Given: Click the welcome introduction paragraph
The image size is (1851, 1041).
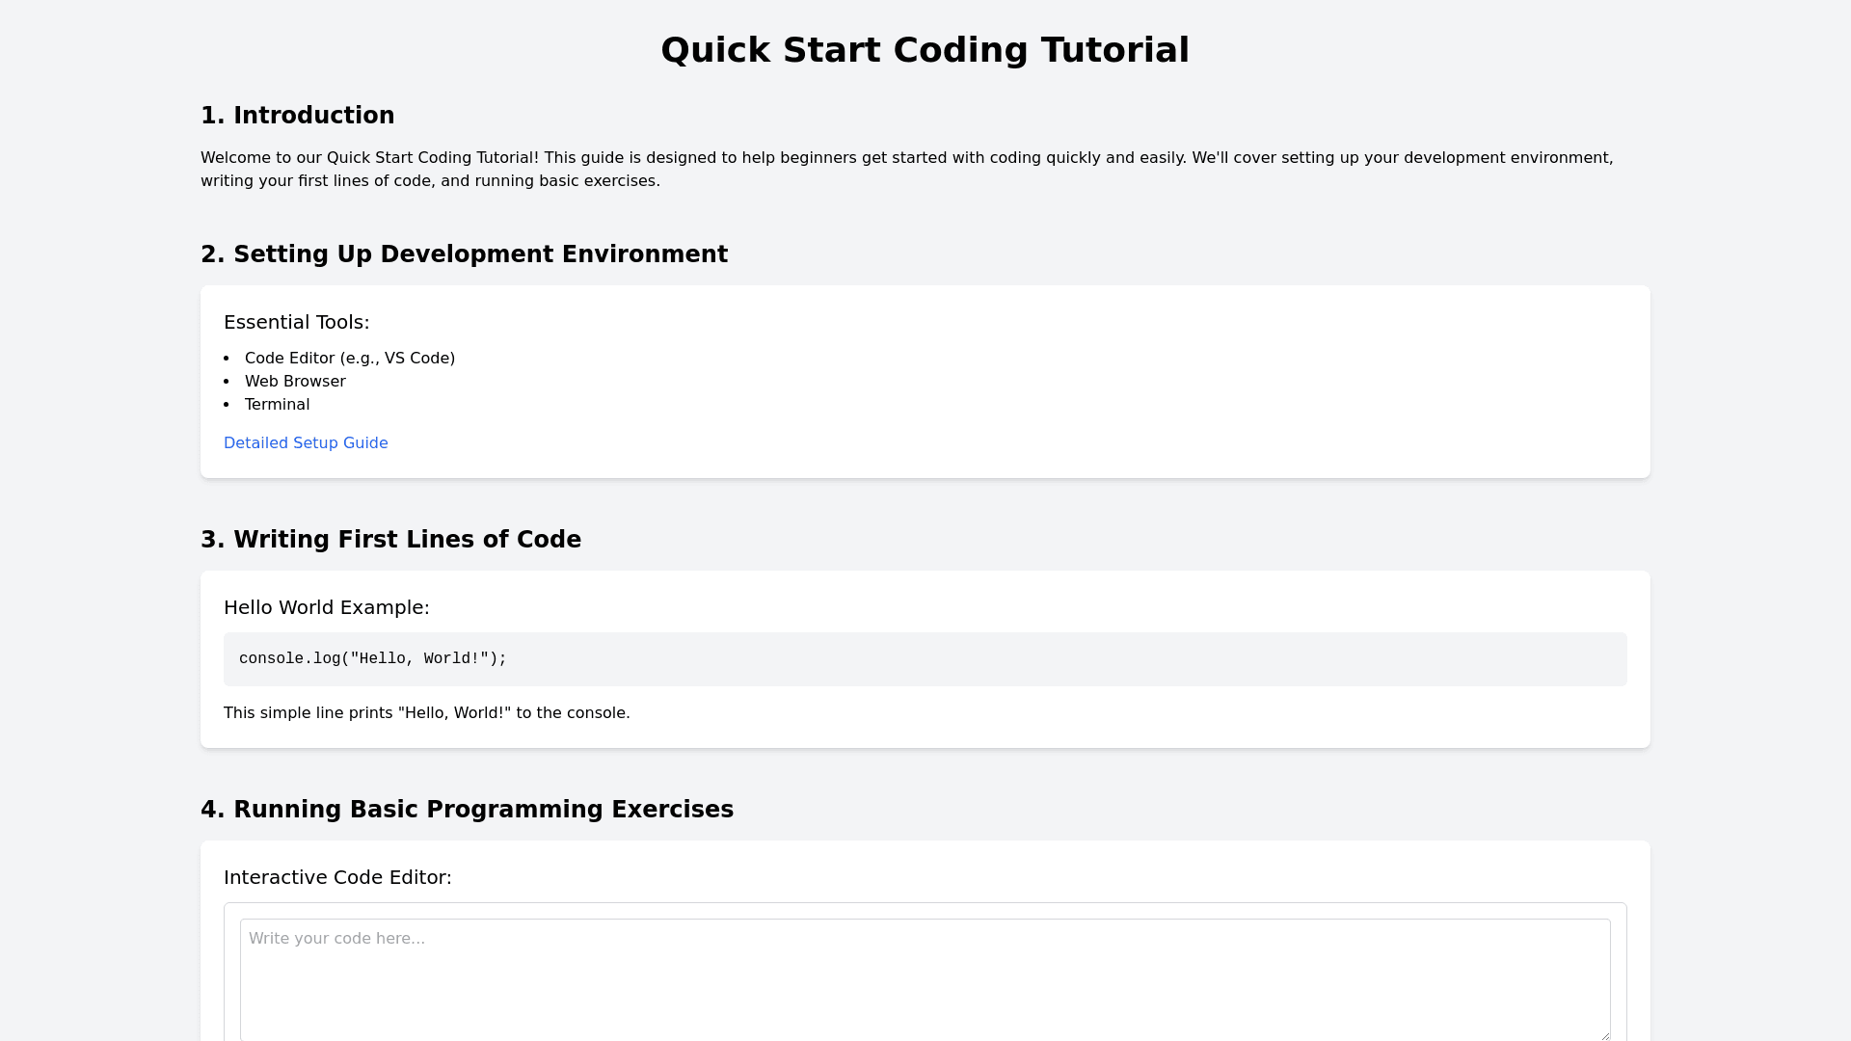Looking at the screenshot, I should pos(906,169).
